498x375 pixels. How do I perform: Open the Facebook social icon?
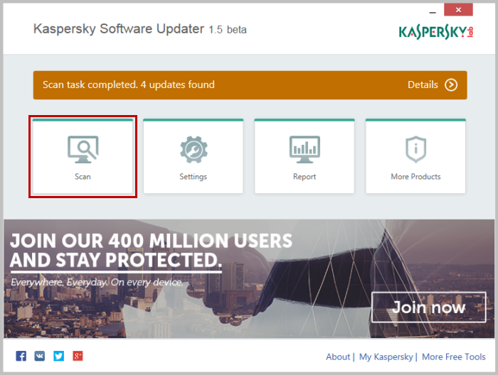(x=21, y=356)
